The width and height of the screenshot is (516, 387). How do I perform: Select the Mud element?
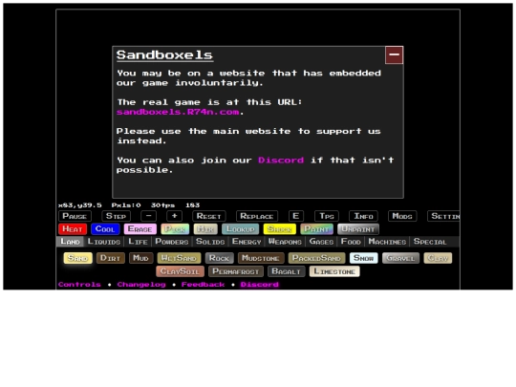coord(140,258)
